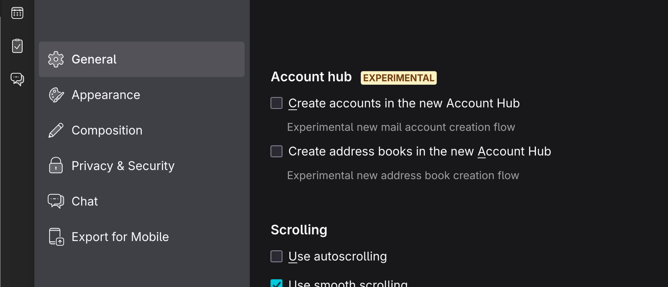Click the EXPERIMENTAL badge next to Account hub

pos(399,78)
